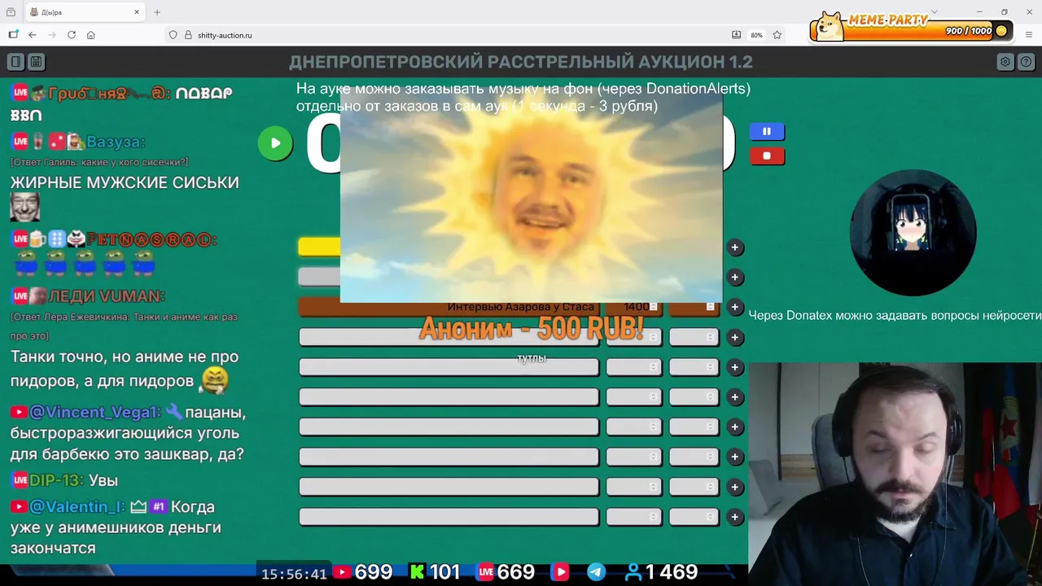Click chat username DIP-13

55,480
